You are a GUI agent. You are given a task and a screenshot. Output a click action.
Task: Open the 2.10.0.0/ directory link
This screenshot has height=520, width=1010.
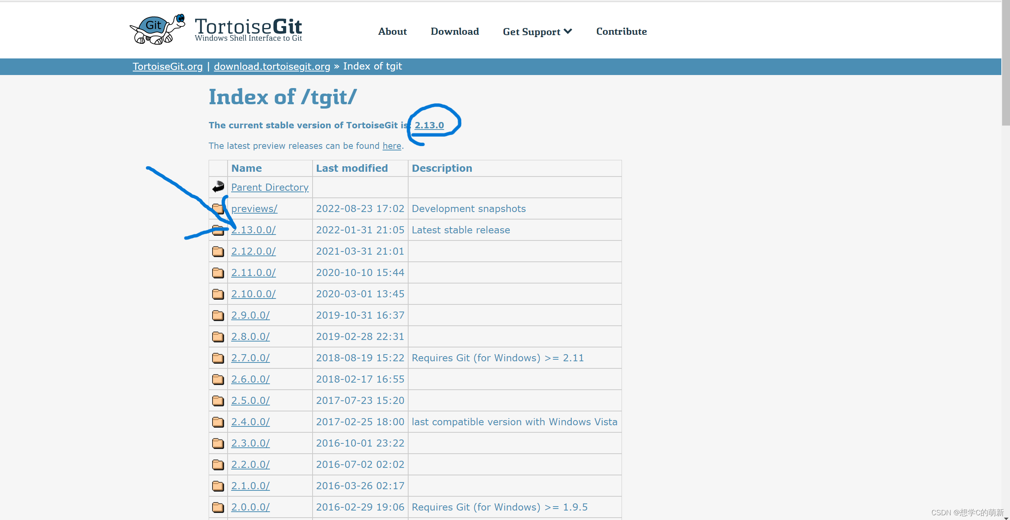click(x=253, y=294)
